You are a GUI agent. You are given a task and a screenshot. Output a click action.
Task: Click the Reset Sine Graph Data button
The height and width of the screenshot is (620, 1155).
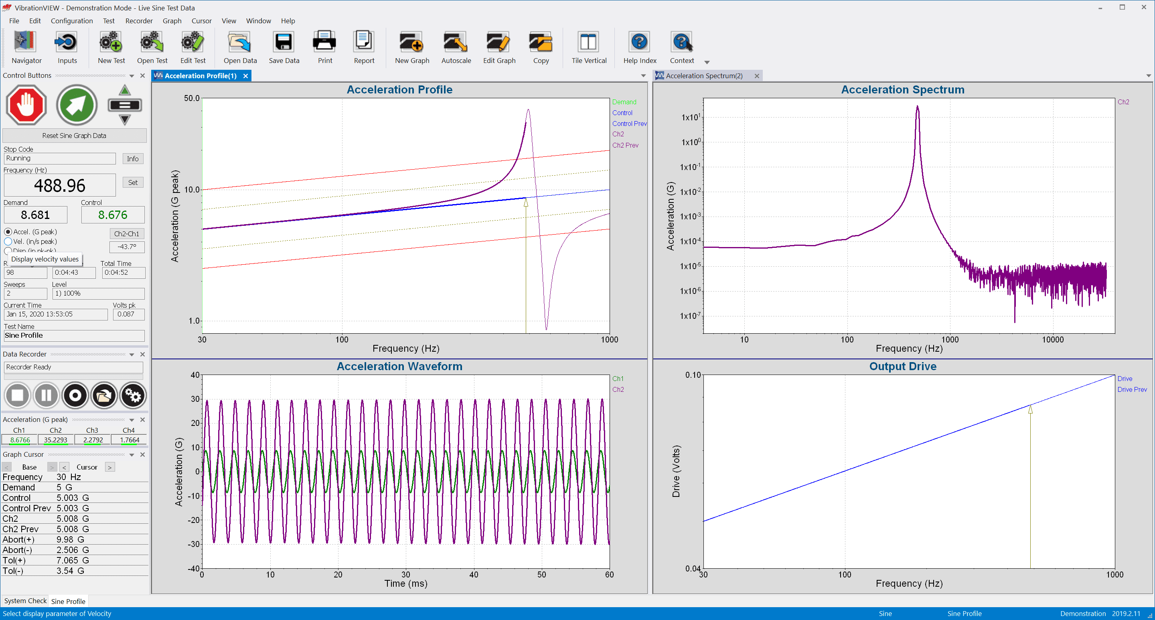(74, 136)
